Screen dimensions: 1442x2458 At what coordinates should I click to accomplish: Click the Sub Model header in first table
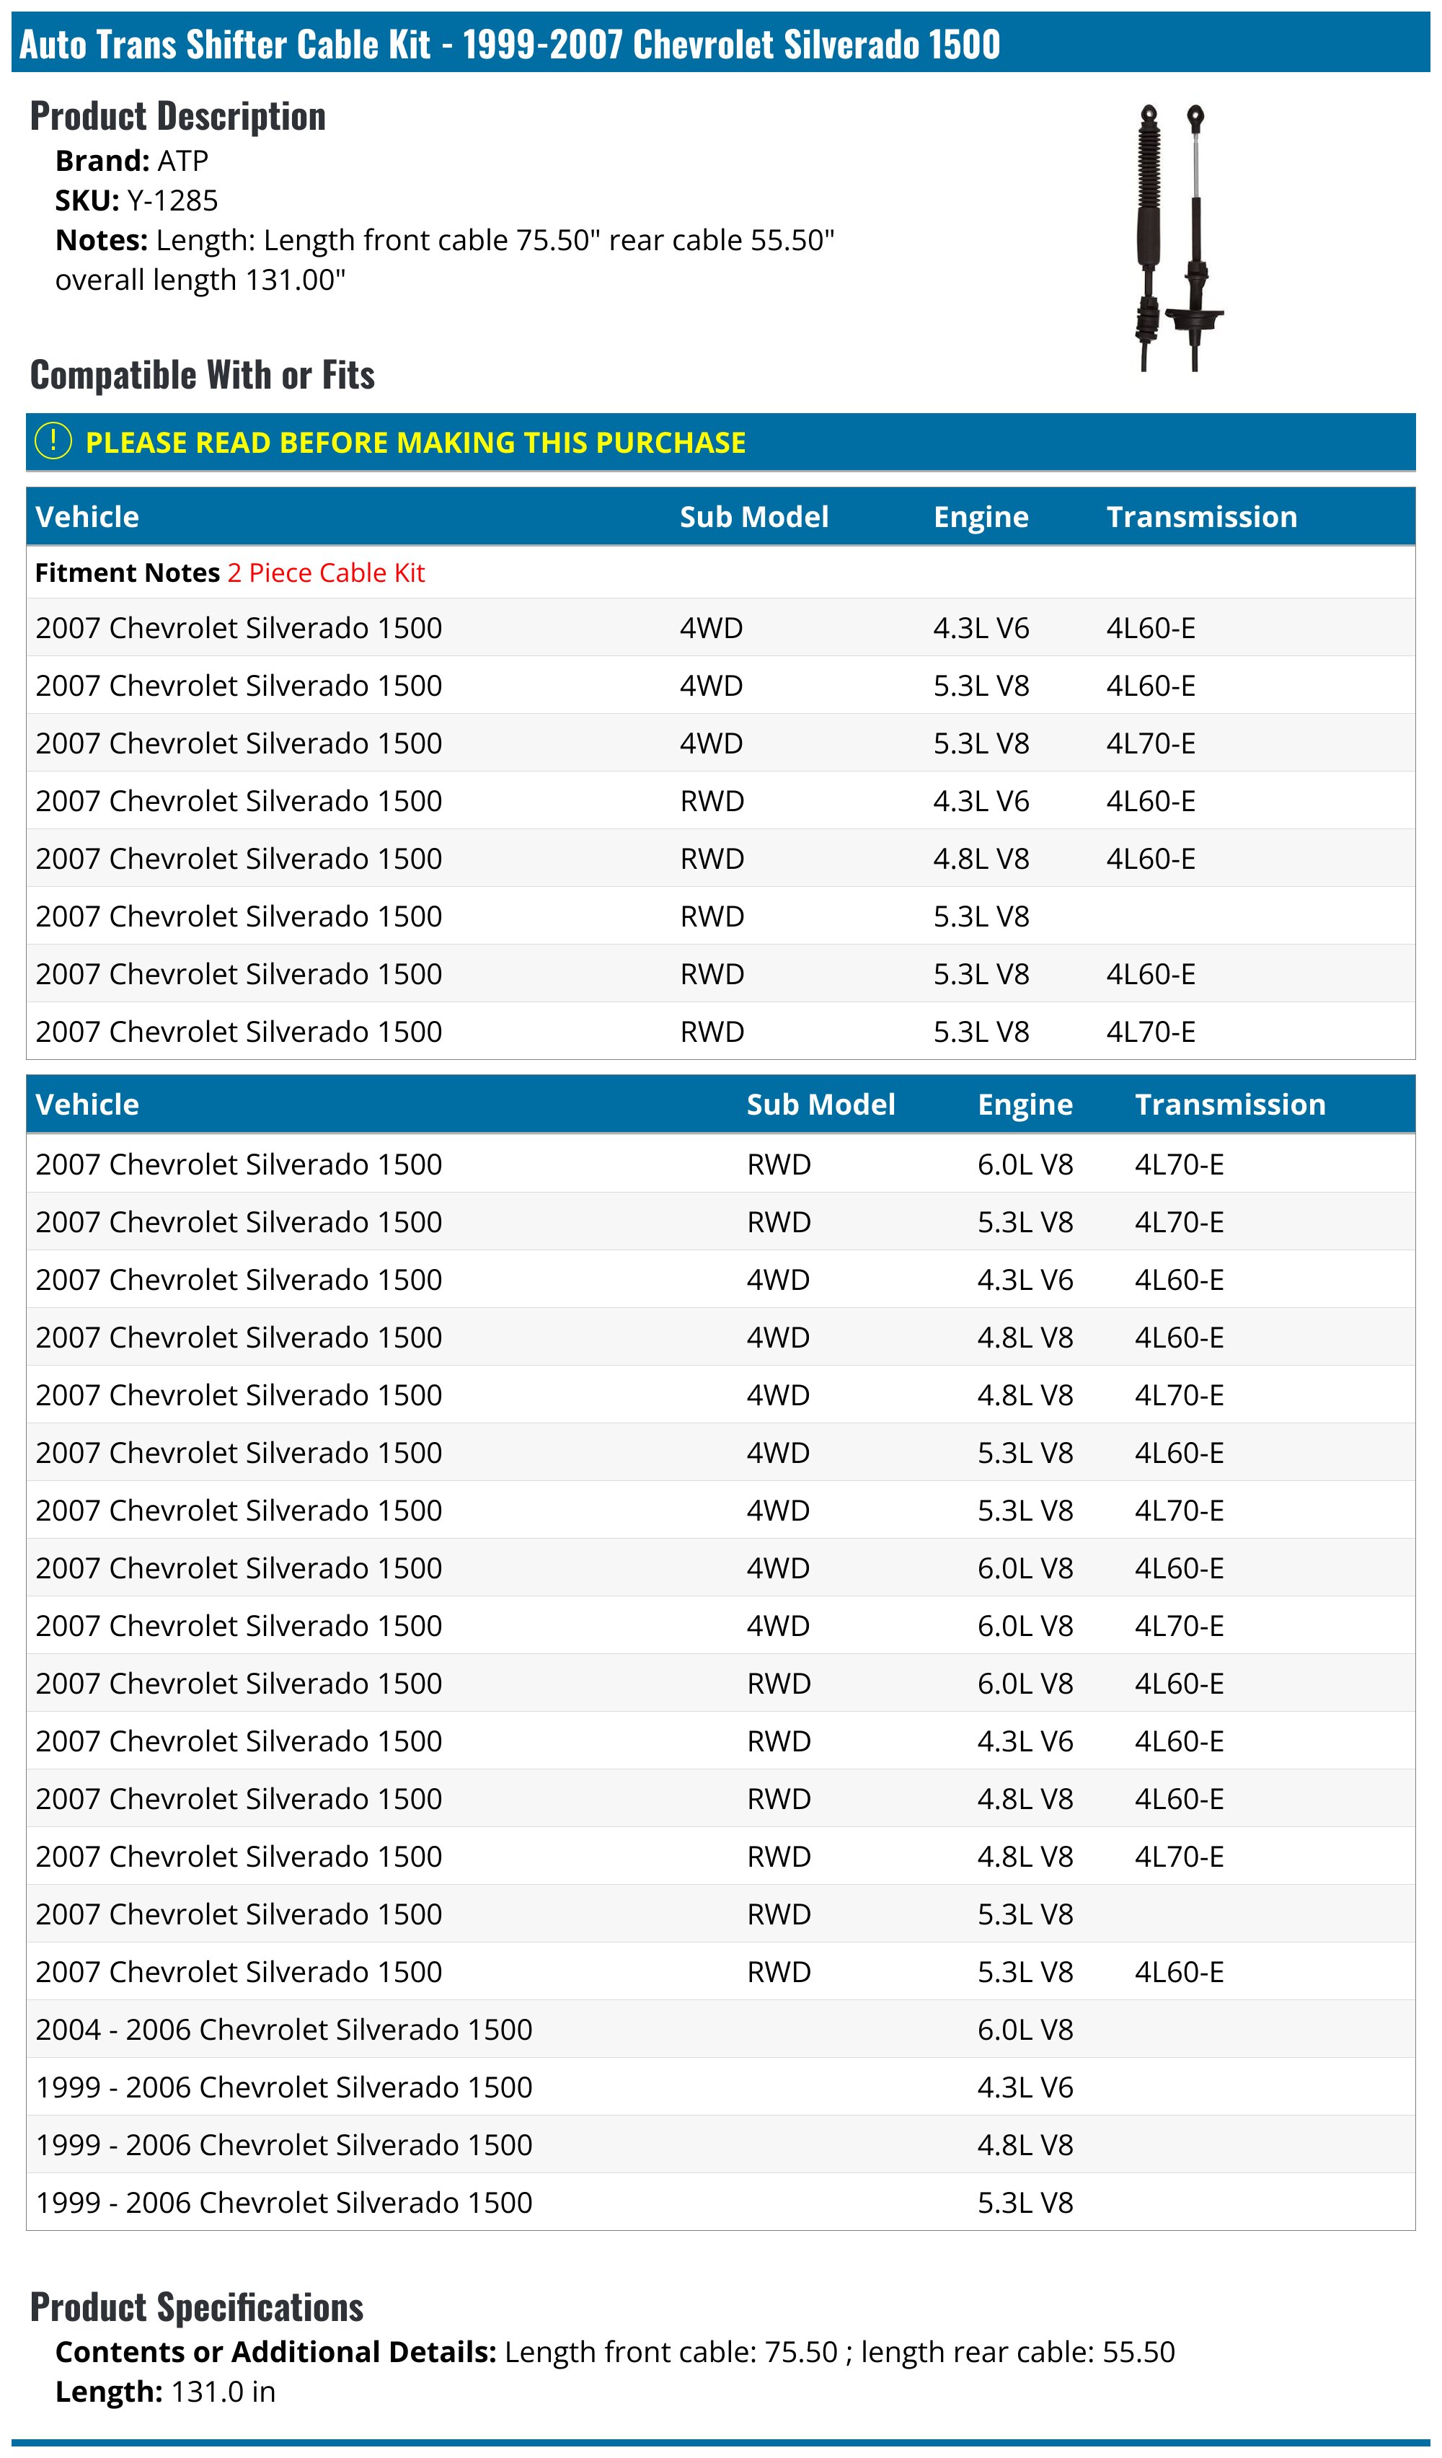click(x=754, y=517)
